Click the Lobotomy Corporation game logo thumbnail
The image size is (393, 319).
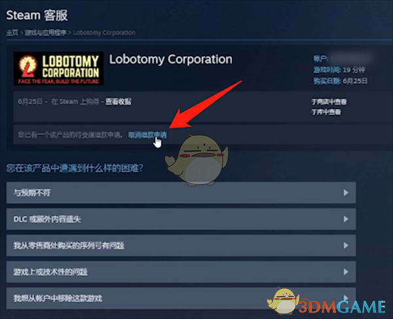pos(58,69)
